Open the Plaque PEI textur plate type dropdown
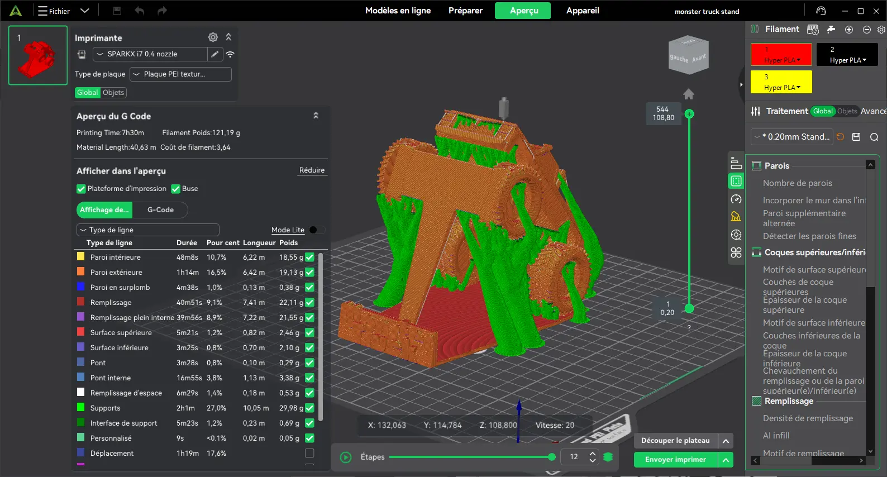The height and width of the screenshot is (477, 887). pos(181,74)
